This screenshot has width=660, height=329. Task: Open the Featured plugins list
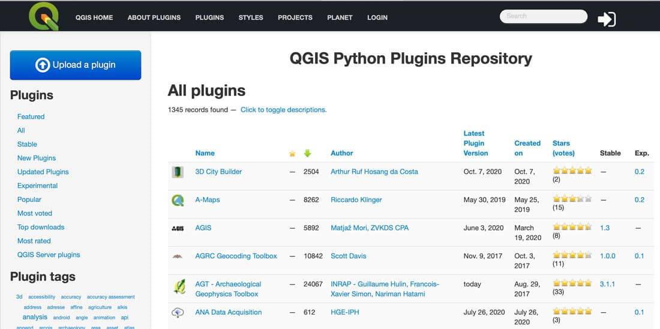[31, 116]
